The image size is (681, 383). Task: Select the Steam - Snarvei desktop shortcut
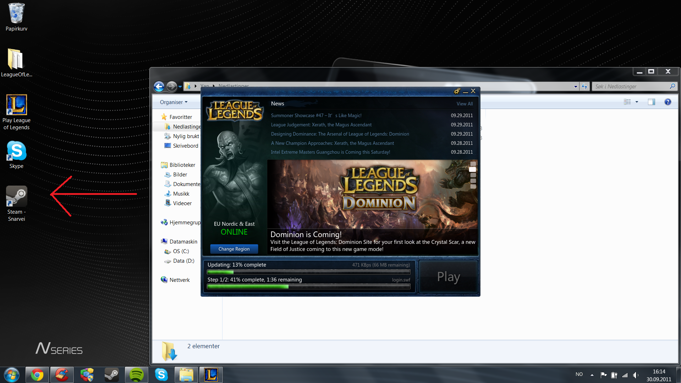pos(16,204)
